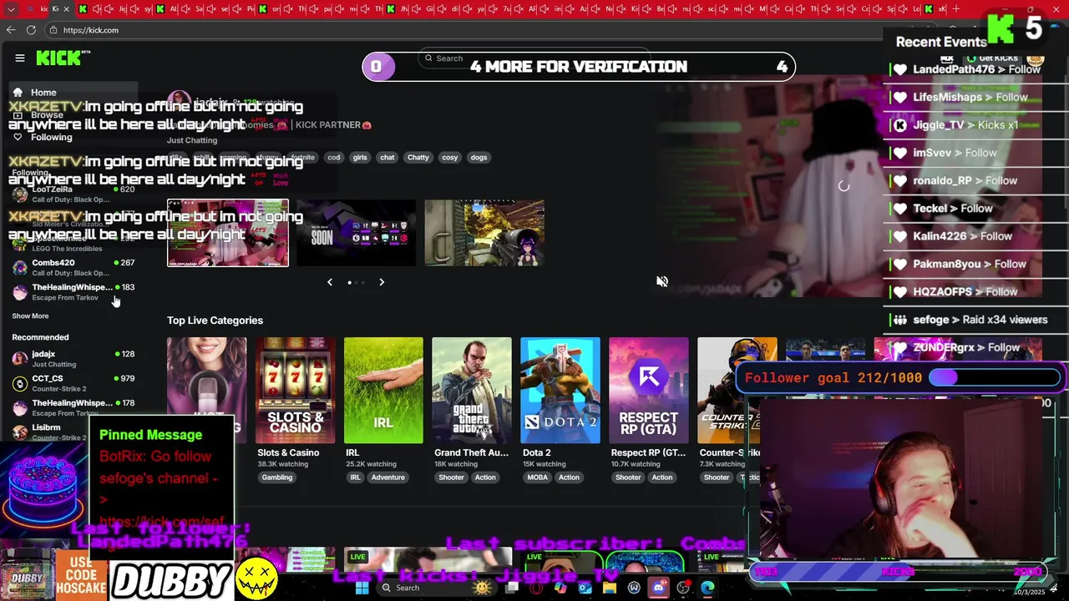The height and width of the screenshot is (601, 1069).
Task: Open the Grand Theft Auto category card
Action: tap(472, 391)
